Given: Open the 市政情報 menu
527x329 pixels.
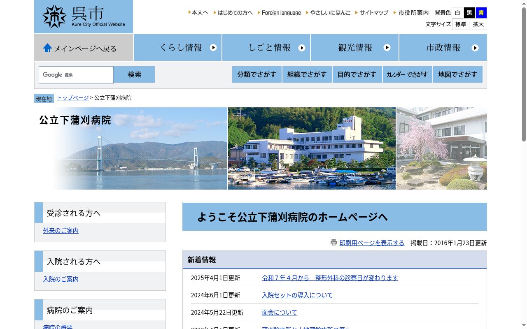Looking at the screenshot, I should point(443,48).
